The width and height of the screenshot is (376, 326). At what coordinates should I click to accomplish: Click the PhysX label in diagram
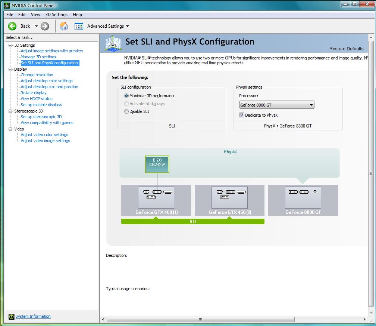click(230, 152)
